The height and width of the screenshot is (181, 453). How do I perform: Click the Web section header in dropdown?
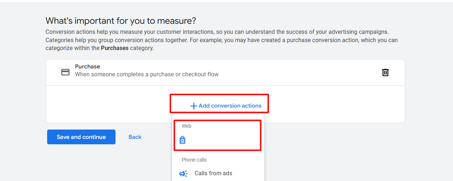pyautogui.click(x=186, y=126)
